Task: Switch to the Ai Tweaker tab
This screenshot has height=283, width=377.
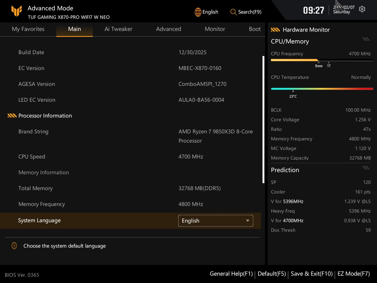Action: pos(118,29)
